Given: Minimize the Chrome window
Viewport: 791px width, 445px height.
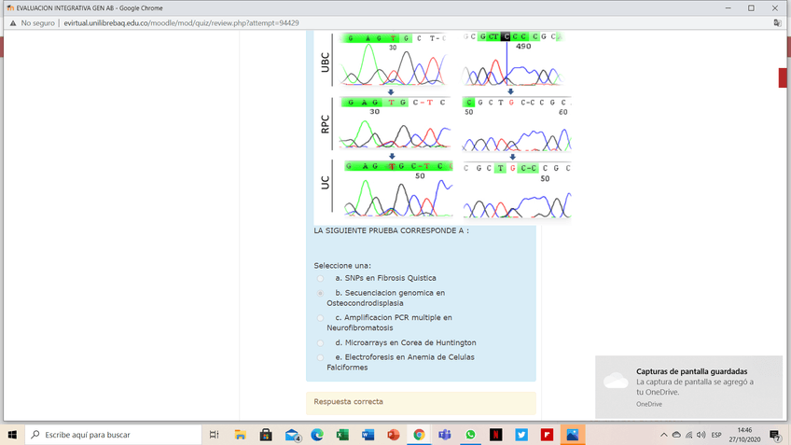Looking at the screenshot, I should [728, 8].
